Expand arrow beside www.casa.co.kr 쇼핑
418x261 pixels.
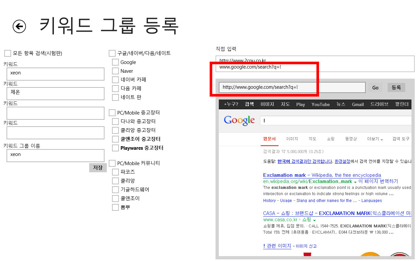tap(314, 220)
